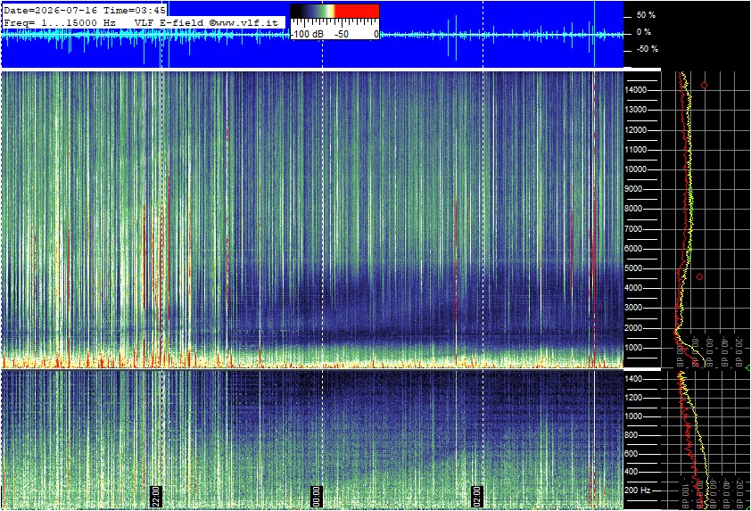The image size is (751, 511).
Task: Click the -50 label under the color scale
Action: 341,34
